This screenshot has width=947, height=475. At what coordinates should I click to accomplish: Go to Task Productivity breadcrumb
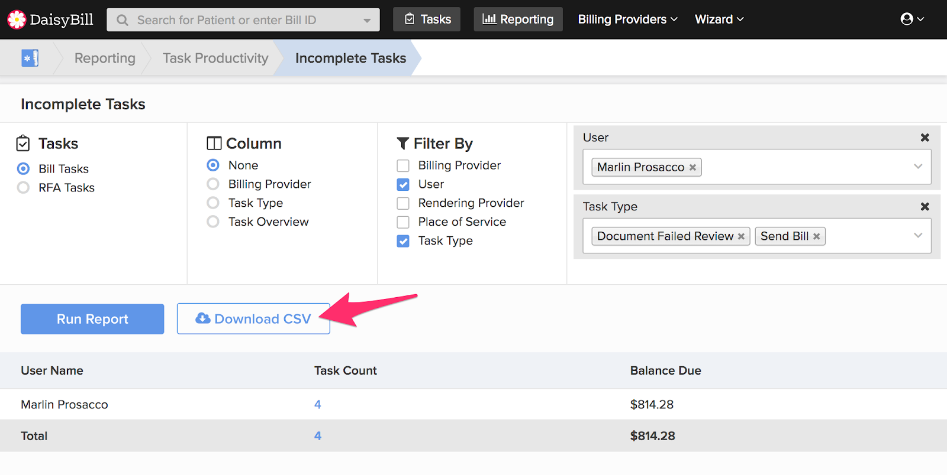click(215, 58)
